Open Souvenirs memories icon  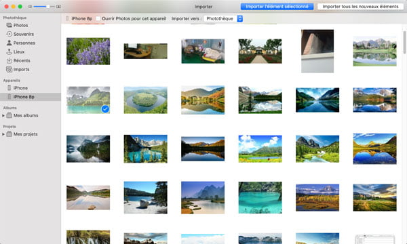coord(9,34)
